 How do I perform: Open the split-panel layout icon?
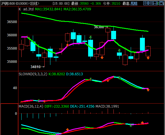click(155, 3)
